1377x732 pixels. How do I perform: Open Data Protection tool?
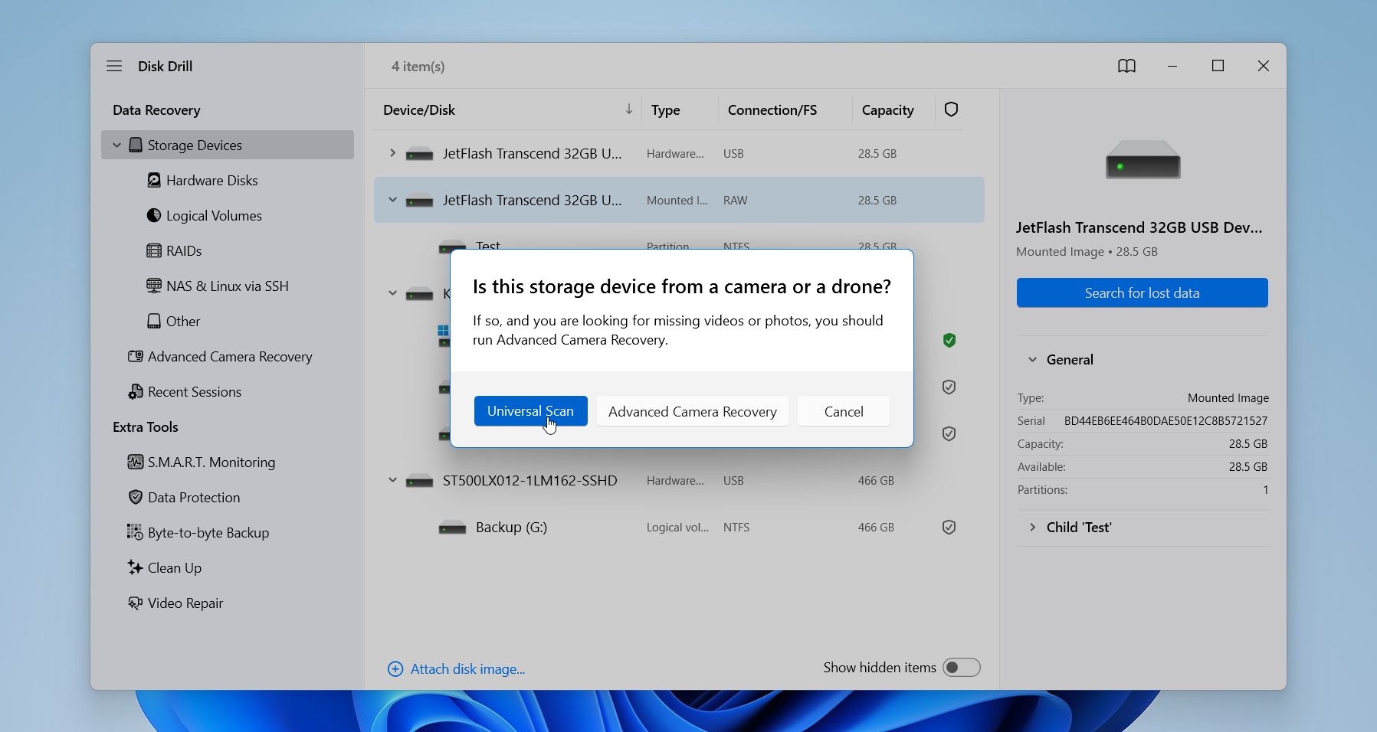[184, 498]
